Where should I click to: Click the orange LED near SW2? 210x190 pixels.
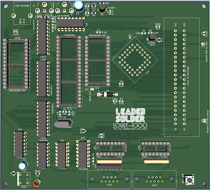(37, 184)
